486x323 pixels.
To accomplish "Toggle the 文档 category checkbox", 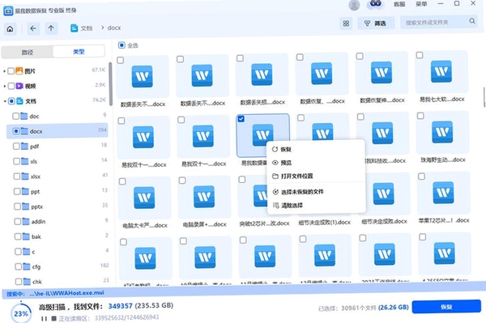I will (x=11, y=101).
